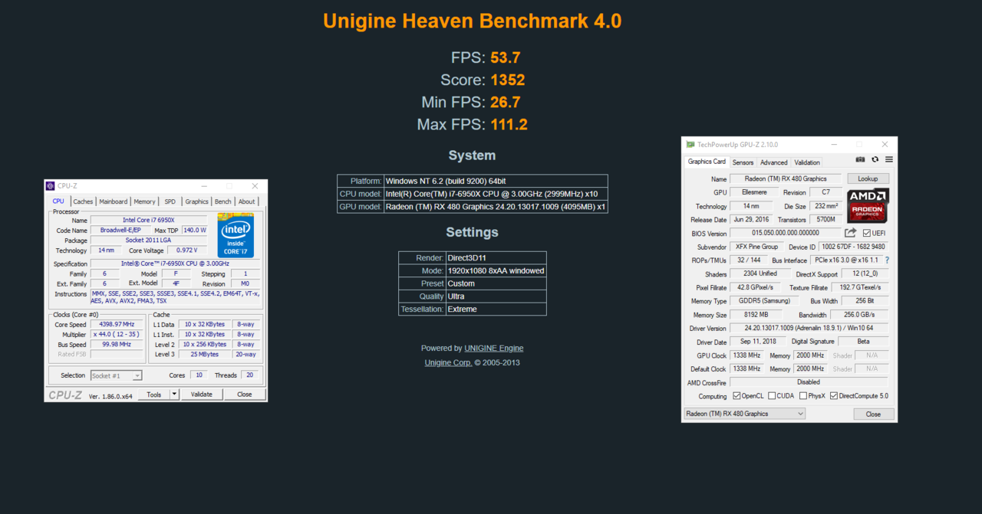Click the GPU-Z screenshot camera icon
The image size is (982, 514).
tap(860, 160)
